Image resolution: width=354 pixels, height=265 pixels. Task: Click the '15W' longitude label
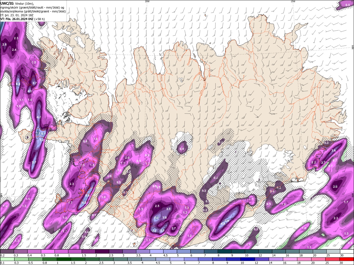(x=293, y=1)
